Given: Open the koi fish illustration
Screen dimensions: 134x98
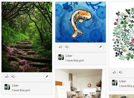Looking at the screenshot, I should click(x=80, y=22).
